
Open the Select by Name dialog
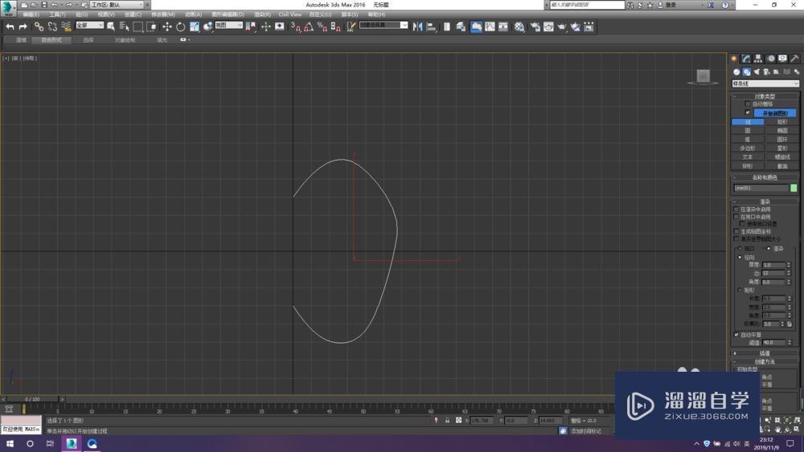click(124, 26)
